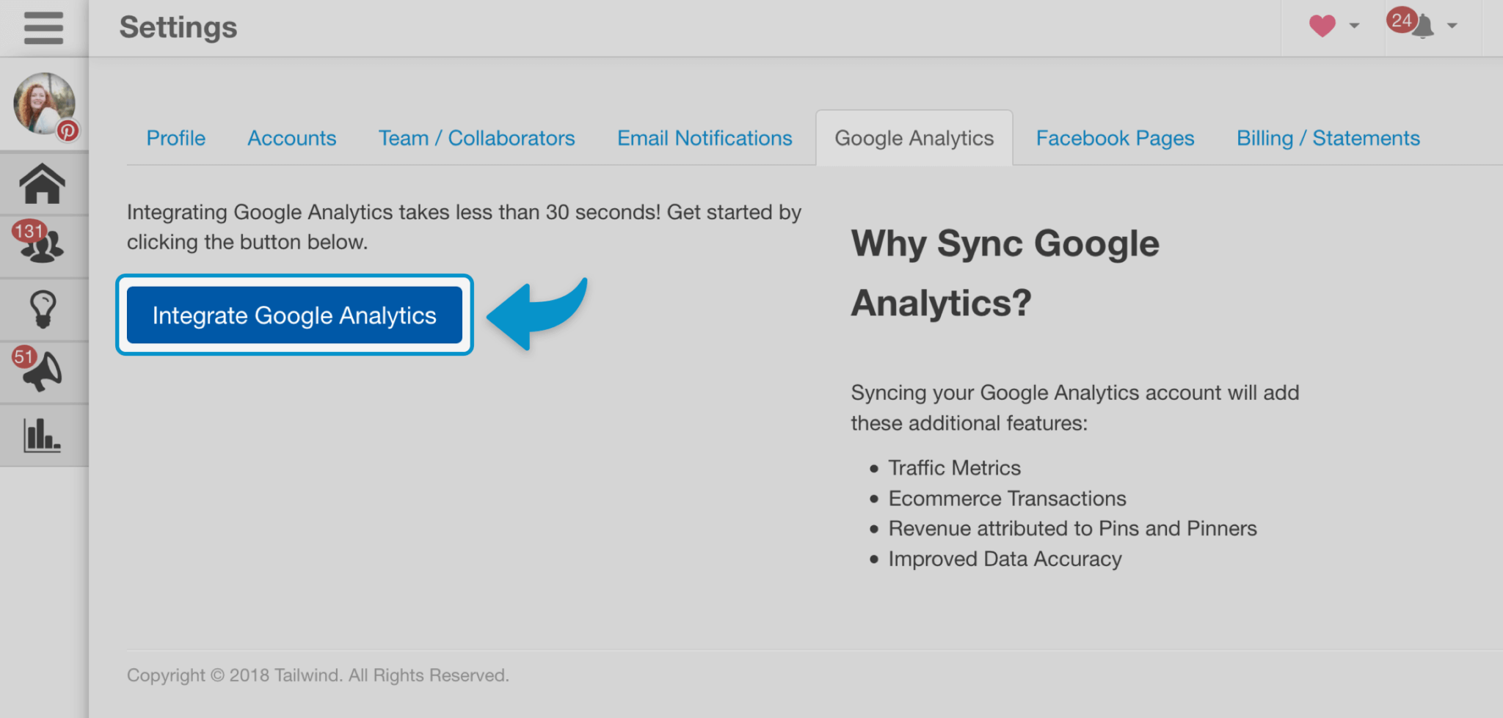This screenshot has height=718, width=1503.
Task: Select the Google Analytics tab
Action: click(914, 138)
